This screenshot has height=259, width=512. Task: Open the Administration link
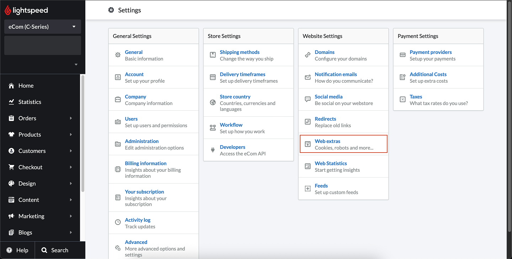142,141
